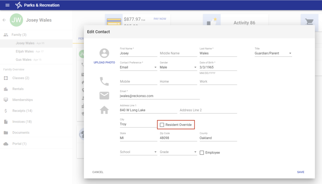Check the Employee checkbox
322x184 pixels.
click(x=202, y=153)
